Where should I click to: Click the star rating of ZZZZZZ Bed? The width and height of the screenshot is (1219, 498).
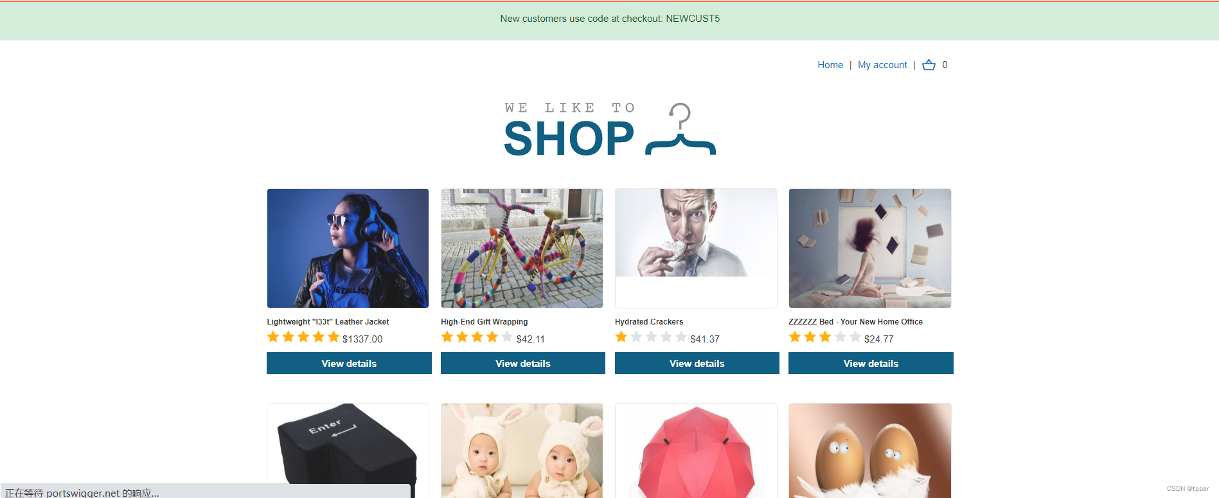(x=824, y=337)
